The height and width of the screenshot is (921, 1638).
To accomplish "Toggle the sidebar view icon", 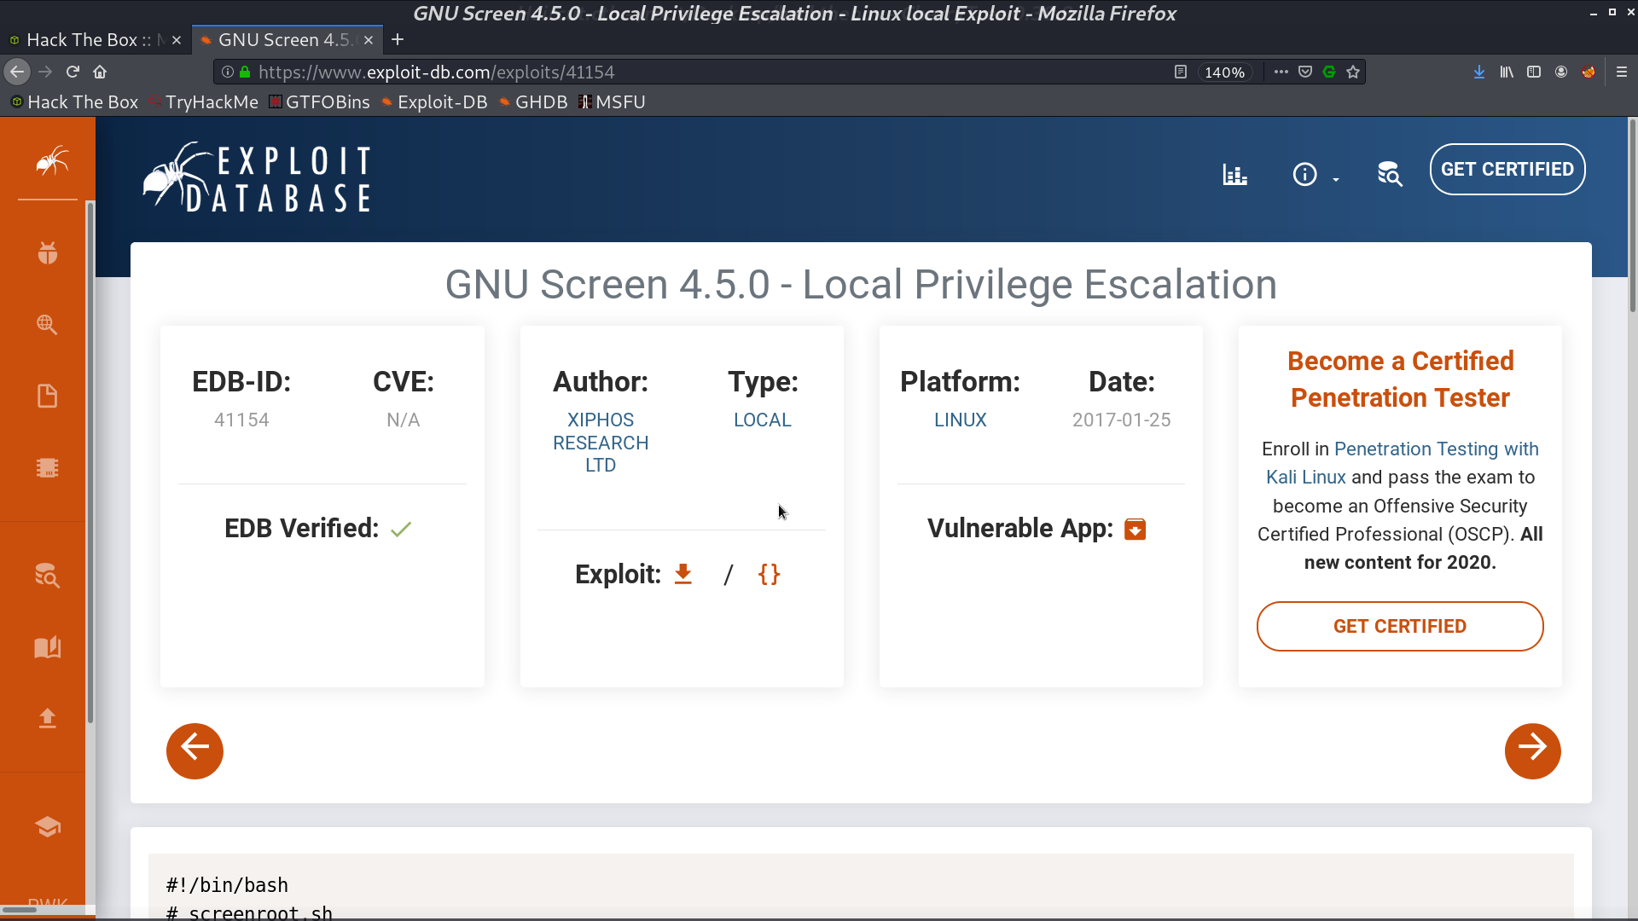I will (x=1534, y=72).
